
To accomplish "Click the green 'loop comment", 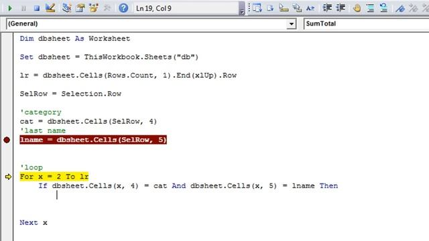I will click(32, 167).
